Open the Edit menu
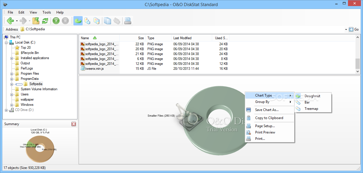Image resolution: width=363 pixels, height=173 pixels. [x=21, y=12]
